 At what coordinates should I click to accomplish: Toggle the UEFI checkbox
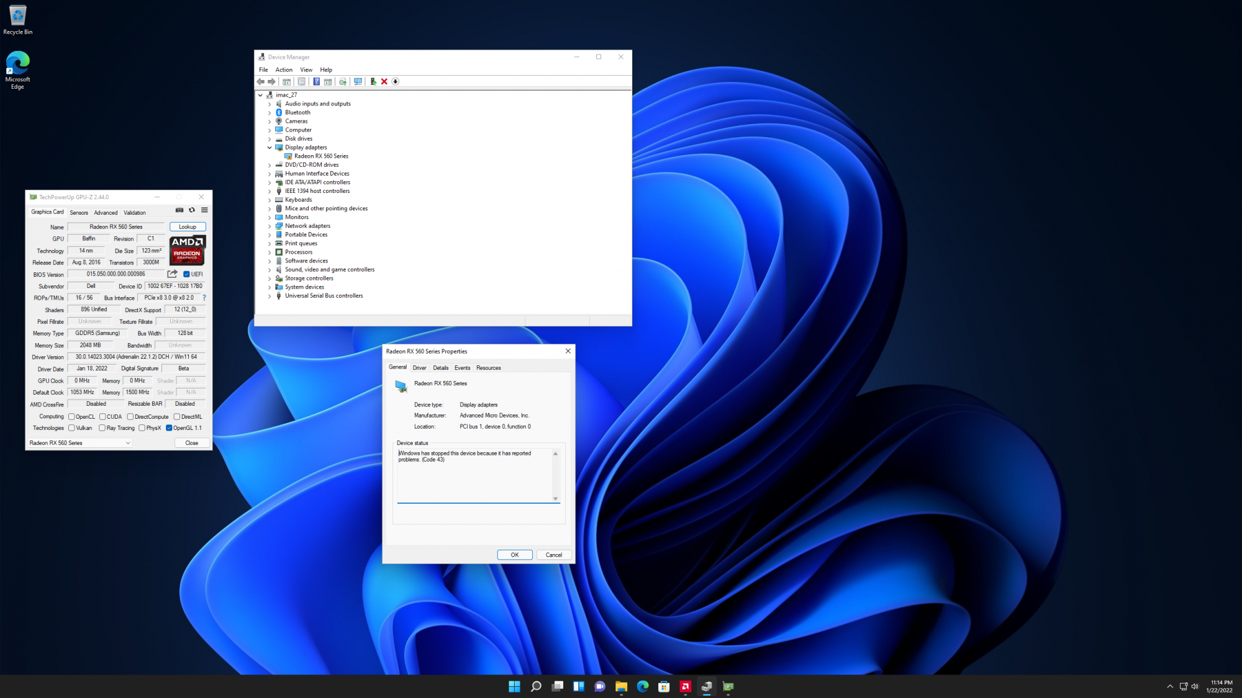[x=186, y=274]
